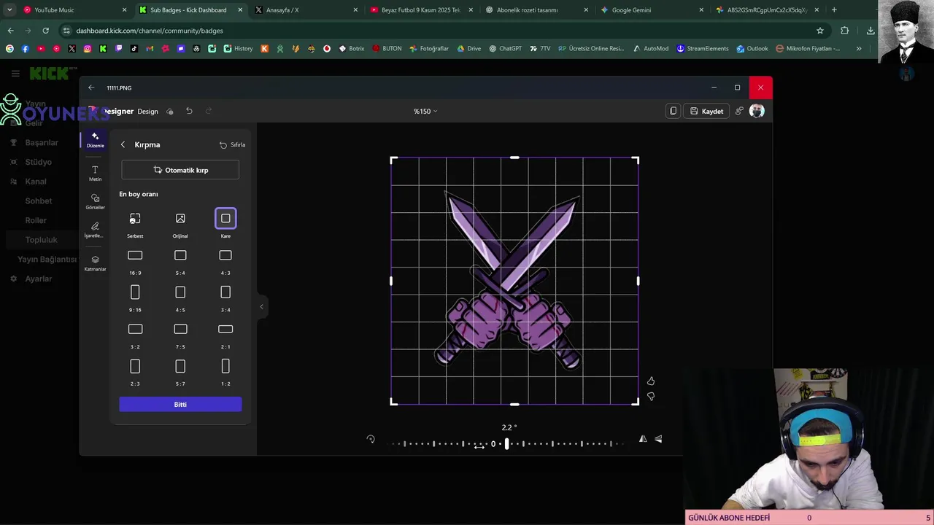
Task: Select the Düzenle tool in Designer sidebar
Action: (x=95, y=140)
